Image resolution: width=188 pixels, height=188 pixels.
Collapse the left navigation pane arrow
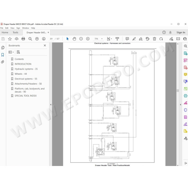point(51,104)
